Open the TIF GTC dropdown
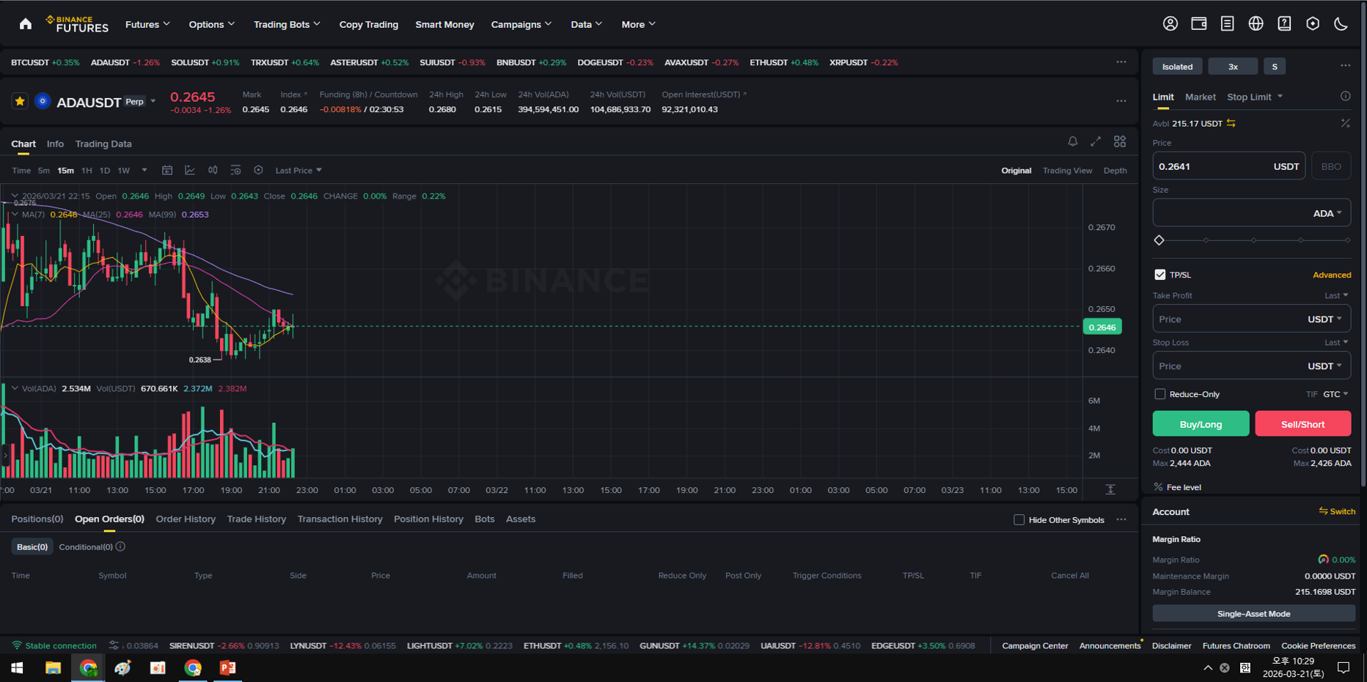 pyautogui.click(x=1335, y=394)
